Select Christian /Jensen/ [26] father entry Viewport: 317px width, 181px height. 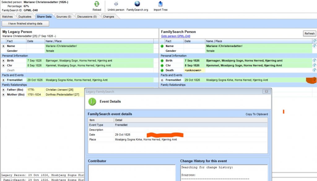[x=59, y=90]
